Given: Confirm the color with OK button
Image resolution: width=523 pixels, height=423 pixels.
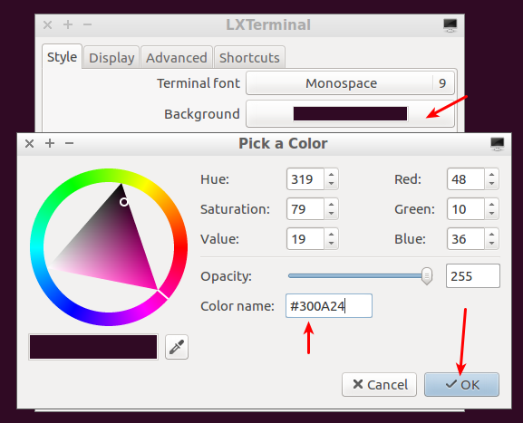Looking at the screenshot, I should pos(461,385).
